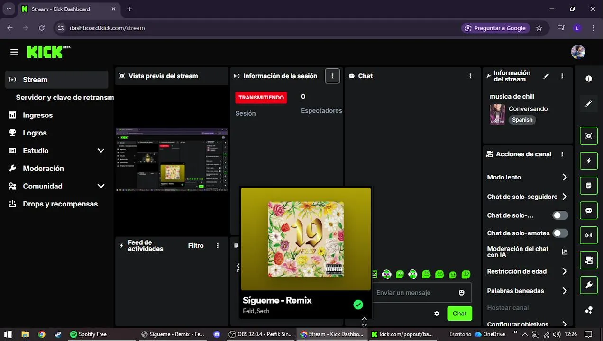Open Restricción de edad settings arrow
This screenshot has width=603, height=341.
(565, 271)
